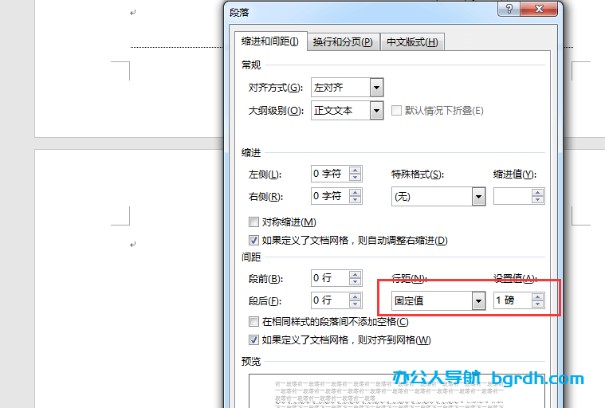Increase 设置值 with up arrow

537,296
